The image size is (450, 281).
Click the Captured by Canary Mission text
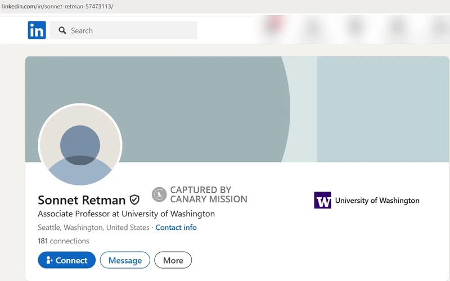coord(208,194)
